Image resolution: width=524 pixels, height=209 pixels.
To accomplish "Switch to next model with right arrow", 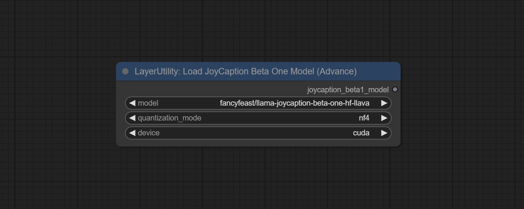I will pos(384,103).
